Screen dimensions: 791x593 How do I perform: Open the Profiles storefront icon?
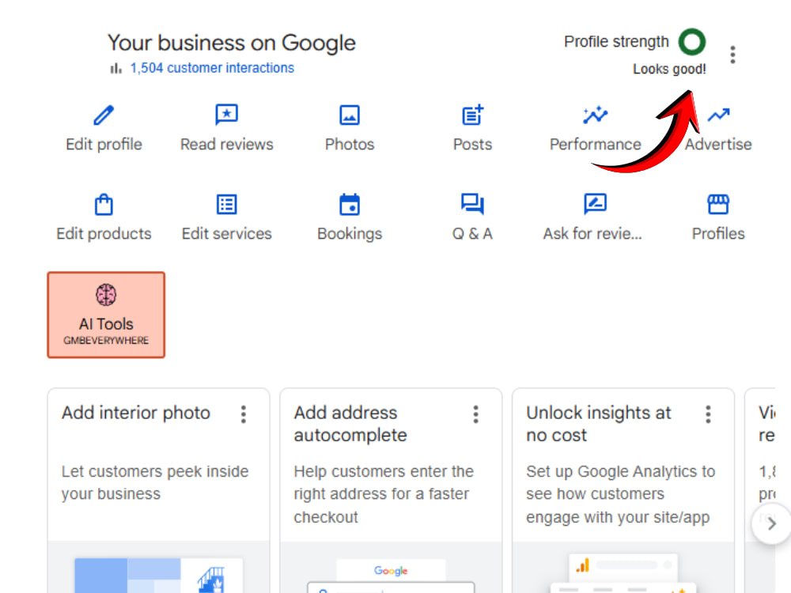718,204
